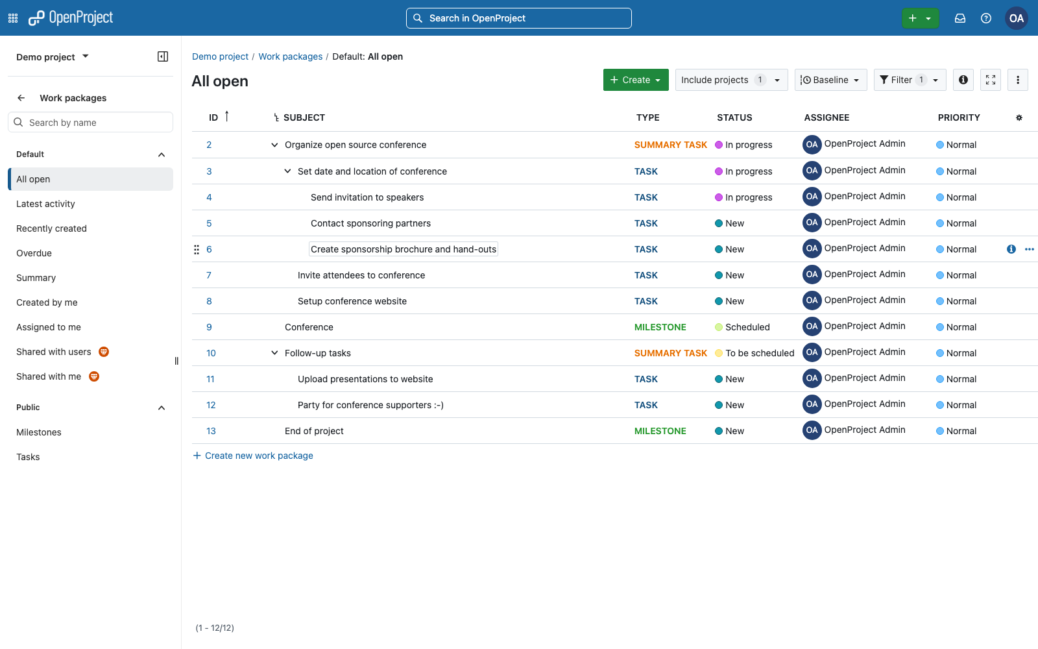Click the OpenProject logo
The image size is (1038, 649).
point(71,18)
